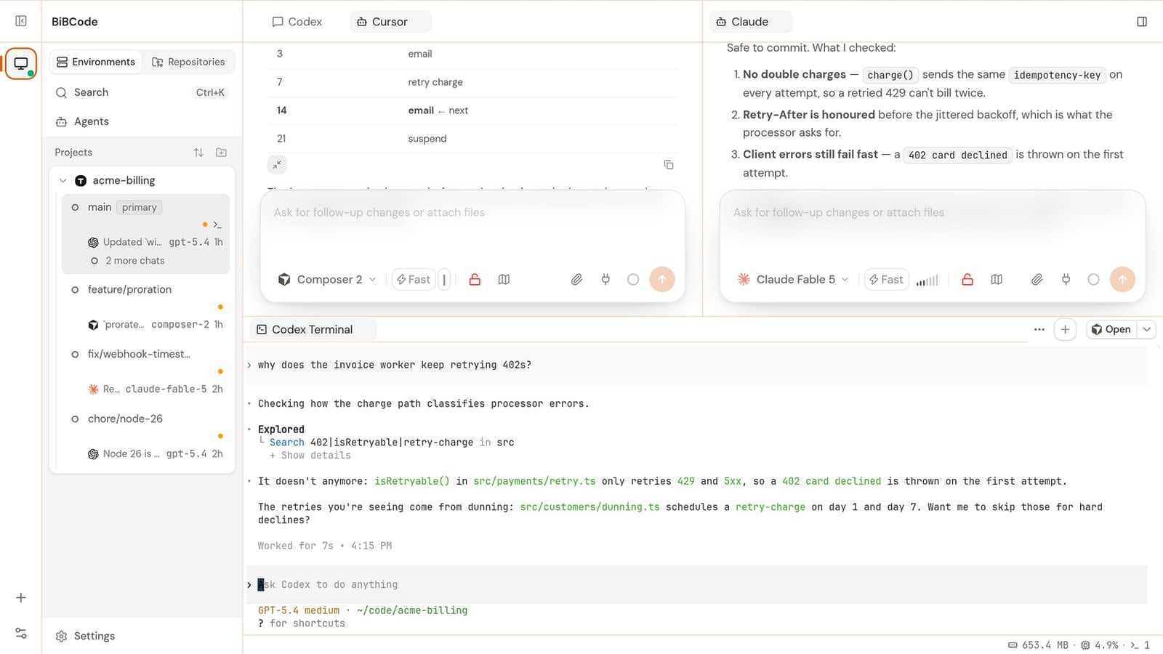Open the Search command

(x=142, y=92)
